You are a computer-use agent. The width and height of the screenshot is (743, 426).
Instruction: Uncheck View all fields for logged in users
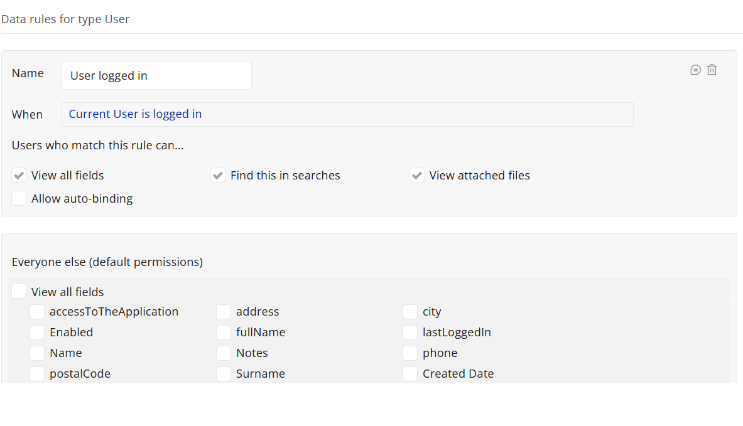[19, 176]
